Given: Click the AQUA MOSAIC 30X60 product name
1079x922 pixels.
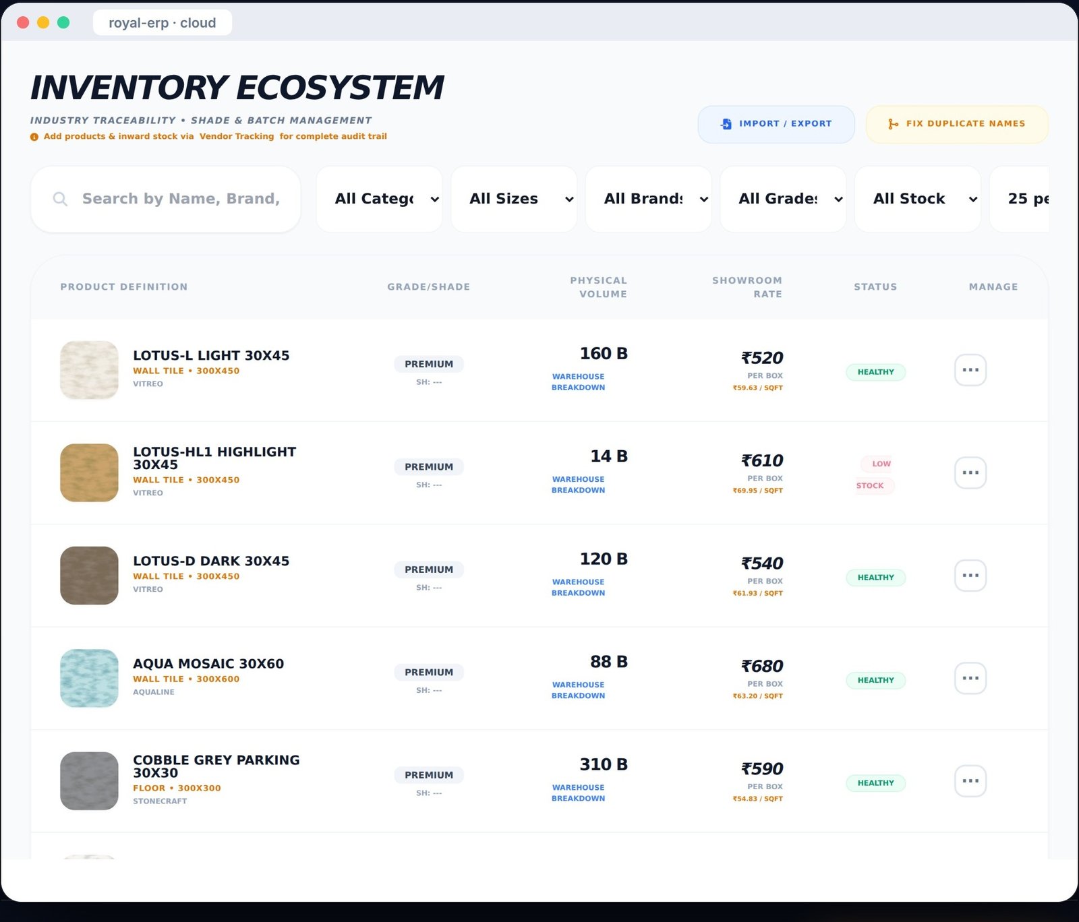Looking at the screenshot, I should [x=208, y=664].
